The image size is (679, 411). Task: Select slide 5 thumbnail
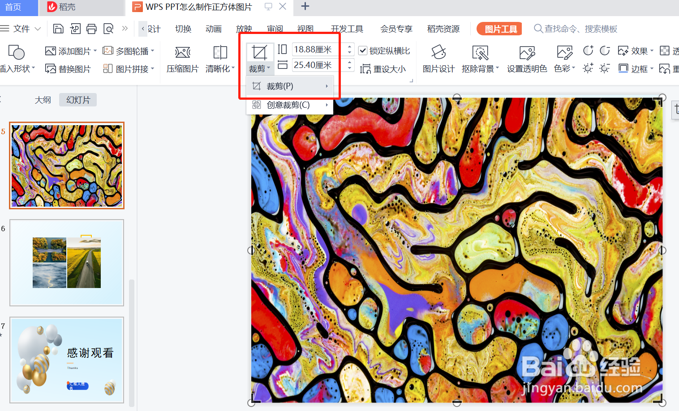67,165
